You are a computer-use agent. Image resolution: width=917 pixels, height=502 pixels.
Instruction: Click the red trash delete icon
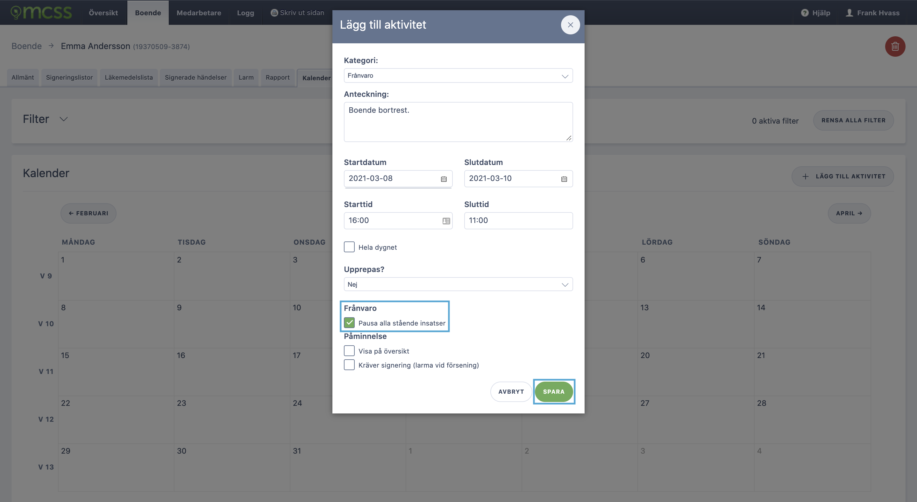click(895, 46)
